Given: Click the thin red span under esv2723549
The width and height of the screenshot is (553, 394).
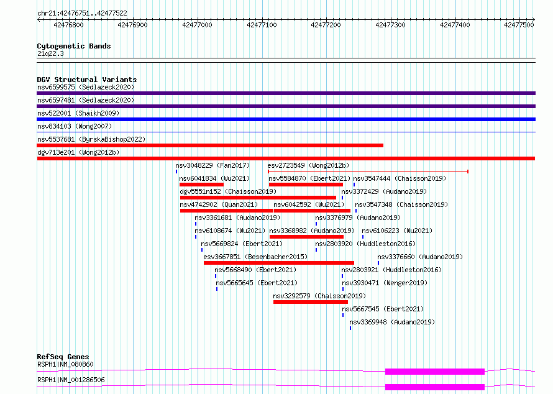Looking at the screenshot, I should pos(368,172).
